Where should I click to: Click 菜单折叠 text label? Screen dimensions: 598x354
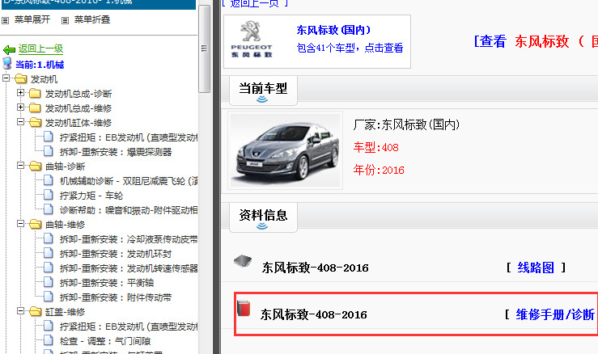(x=92, y=19)
